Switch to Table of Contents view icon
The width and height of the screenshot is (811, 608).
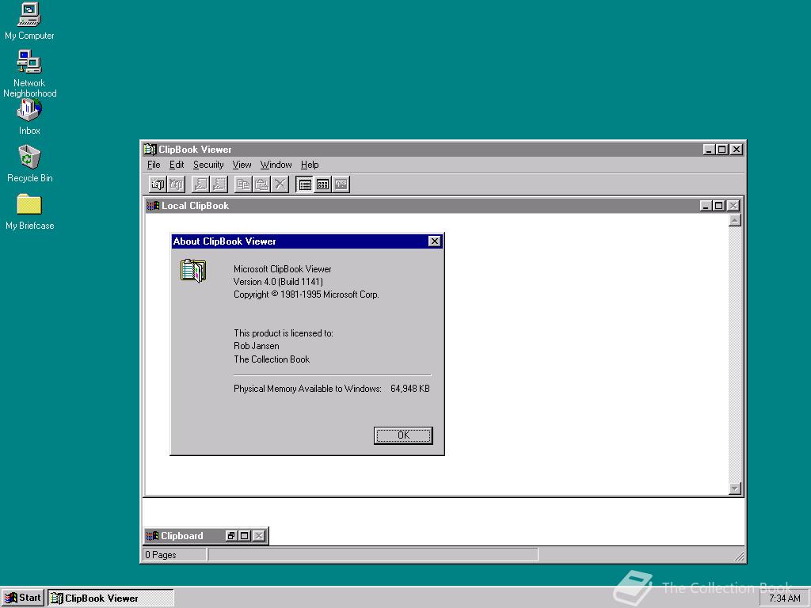(x=305, y=184)
